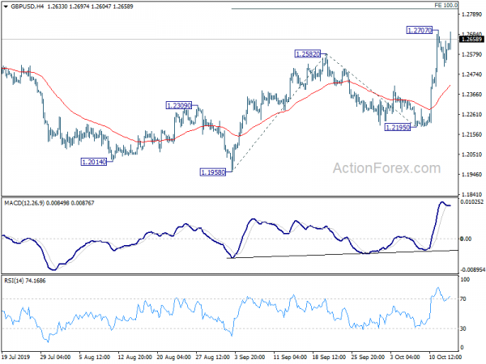Viewport: 486px width, 364px height.
Task: Select the 1.20140 price label
Action: pos(94,162)
